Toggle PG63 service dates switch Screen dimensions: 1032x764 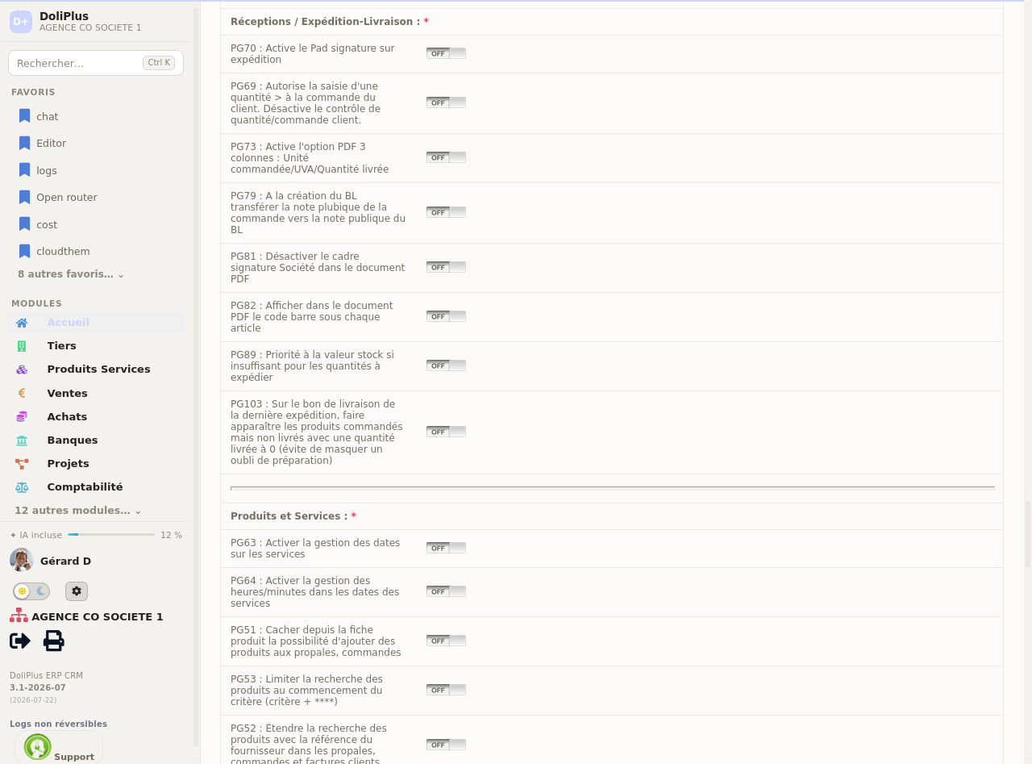coord(446,548)
